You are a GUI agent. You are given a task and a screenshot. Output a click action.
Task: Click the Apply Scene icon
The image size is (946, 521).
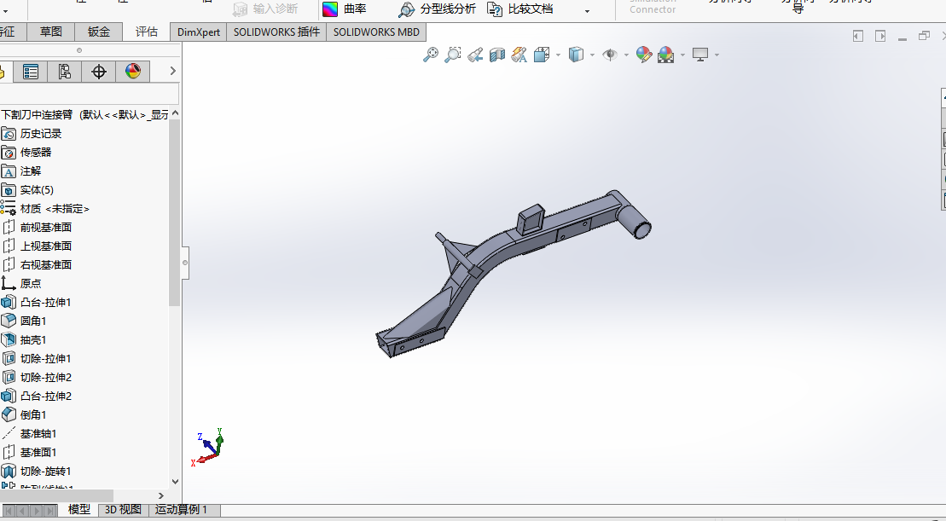click(x=666, y=55)
